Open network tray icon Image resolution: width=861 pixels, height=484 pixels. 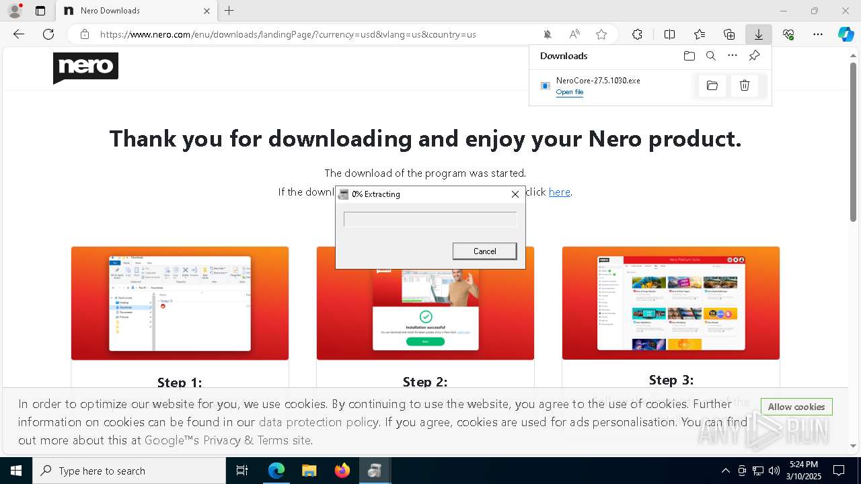758,471
